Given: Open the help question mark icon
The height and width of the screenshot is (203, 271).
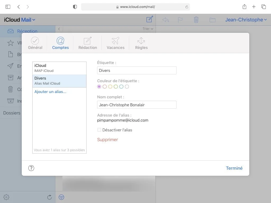Looking at the screenshot, I should pyautogui.click(x=31, y=168).
